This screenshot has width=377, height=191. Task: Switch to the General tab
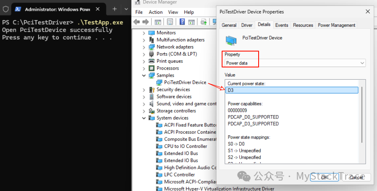click(229, 25)
